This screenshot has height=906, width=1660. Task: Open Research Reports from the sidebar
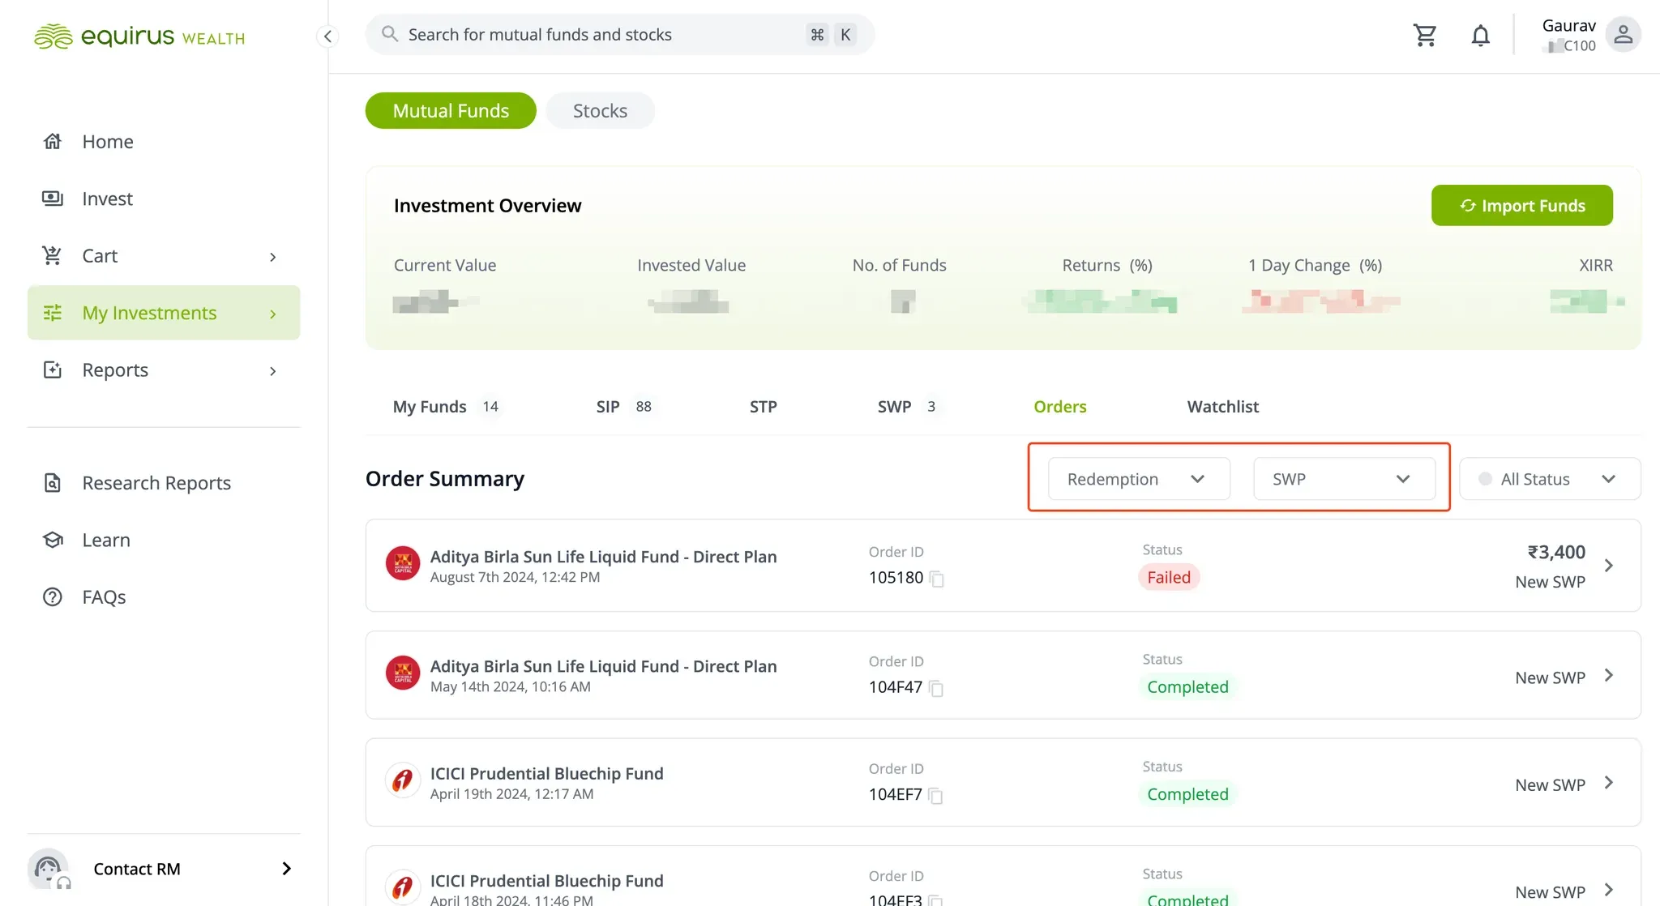(156, 483)
